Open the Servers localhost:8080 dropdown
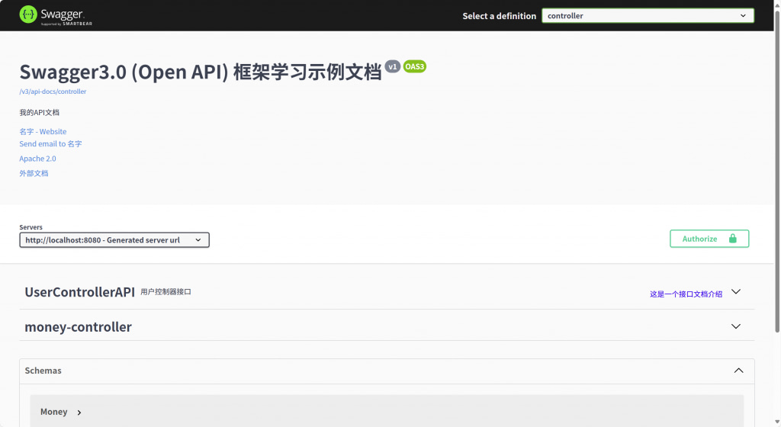Viewport: 781px width, 427px height. point(114,240)
